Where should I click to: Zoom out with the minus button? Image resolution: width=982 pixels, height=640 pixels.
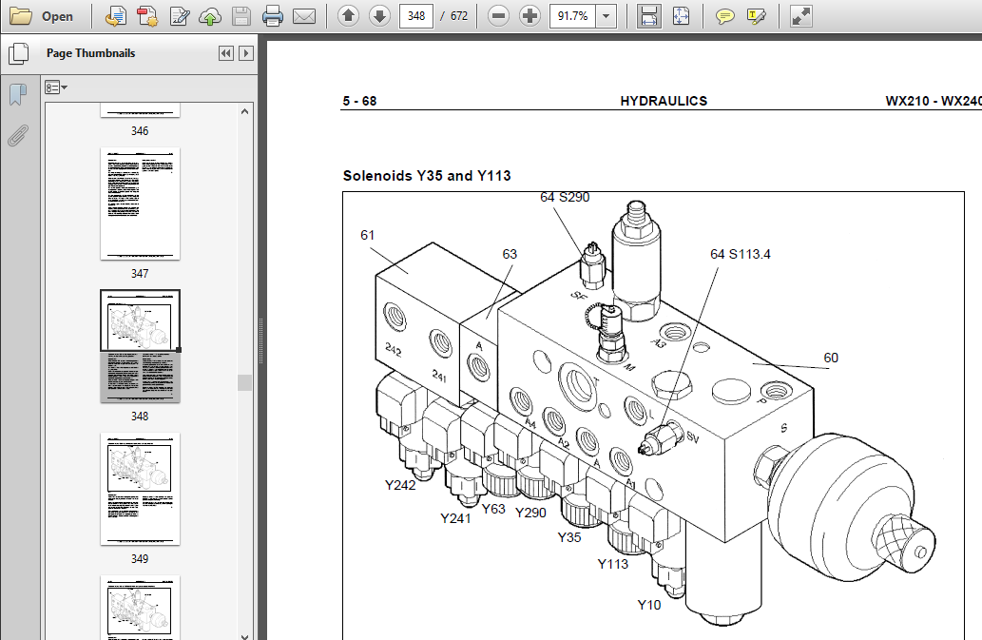point(498,16)
